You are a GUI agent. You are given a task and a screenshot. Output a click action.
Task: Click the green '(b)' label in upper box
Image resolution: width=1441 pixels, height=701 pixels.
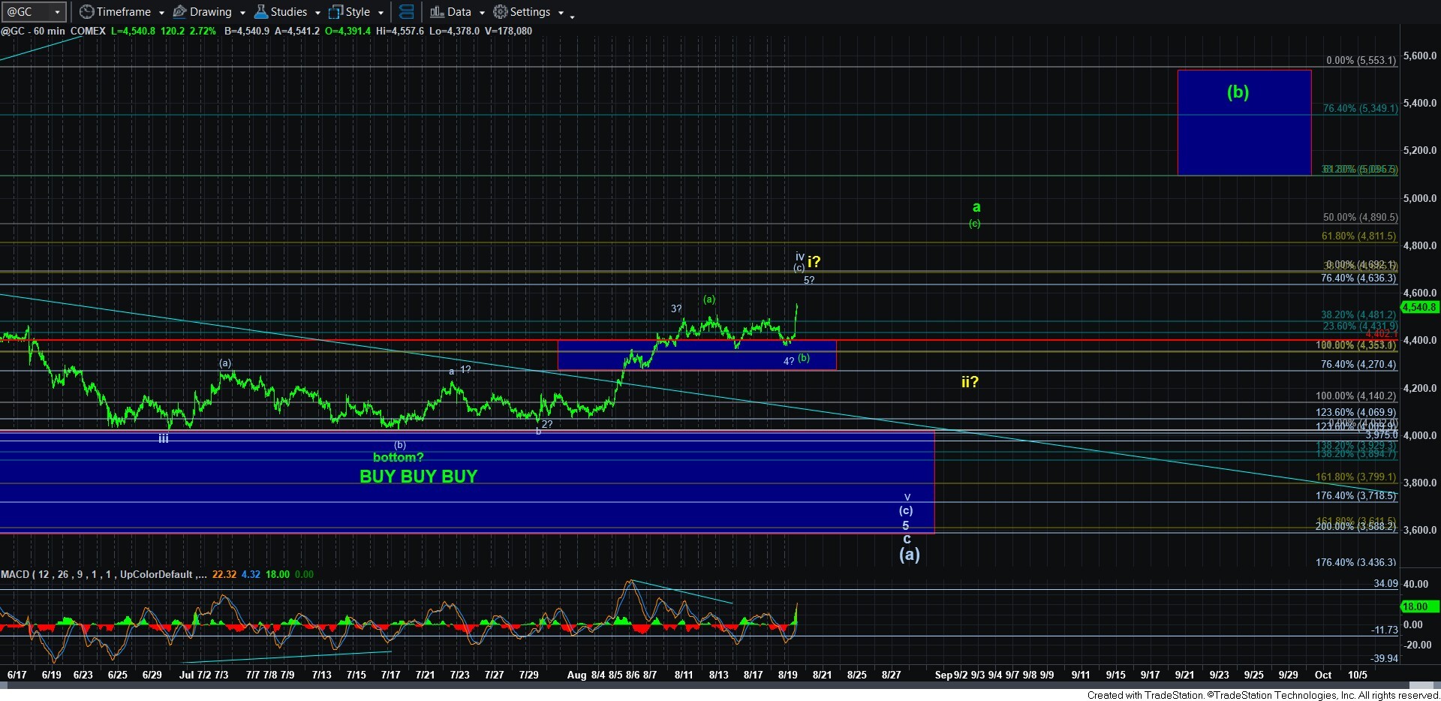tap(1238, 92)
